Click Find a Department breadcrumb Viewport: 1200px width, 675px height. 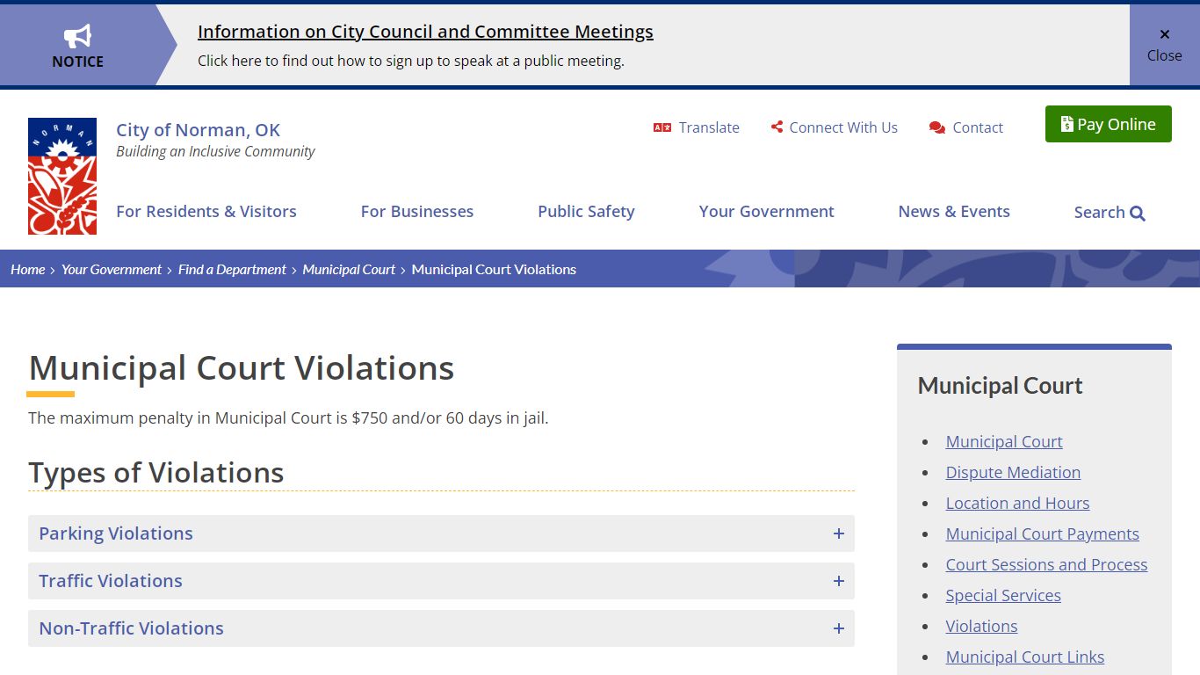(232, 270)
